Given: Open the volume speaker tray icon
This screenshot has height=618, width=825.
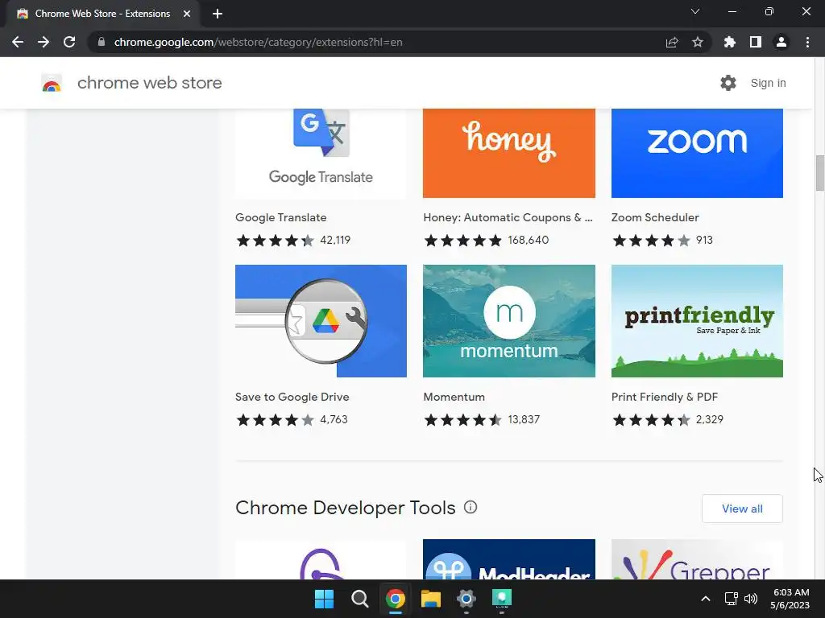Looking at the screenshot, I should 751,599.
